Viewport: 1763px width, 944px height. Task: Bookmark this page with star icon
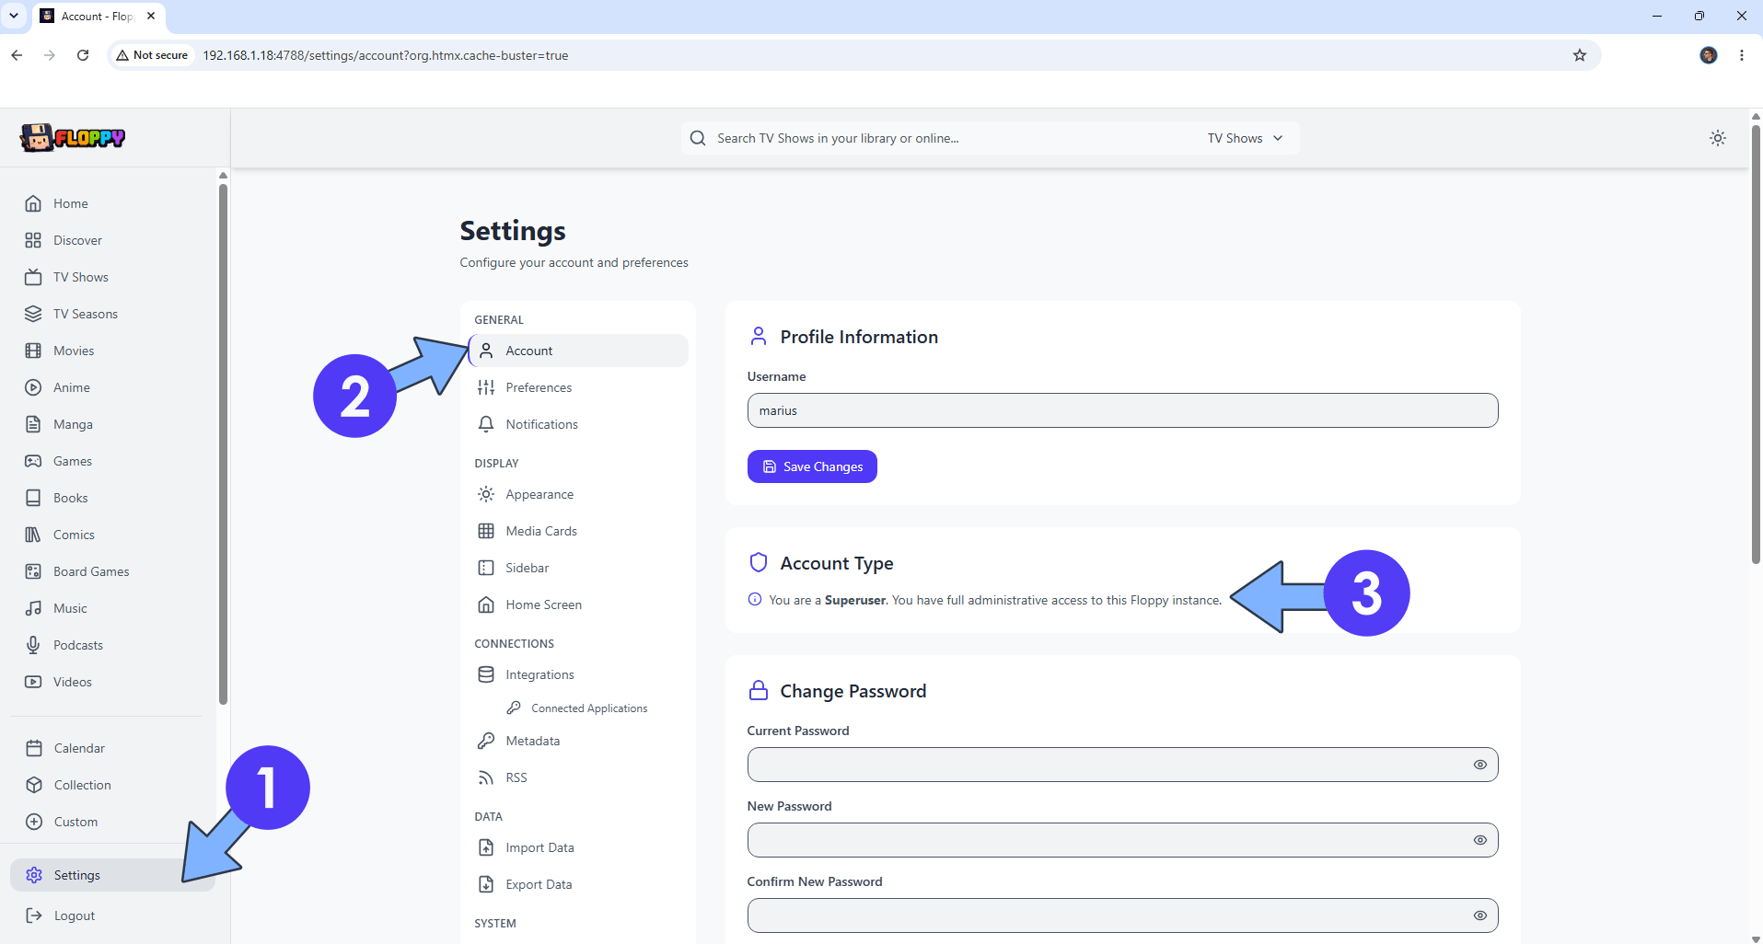[x=1580, y=55]
